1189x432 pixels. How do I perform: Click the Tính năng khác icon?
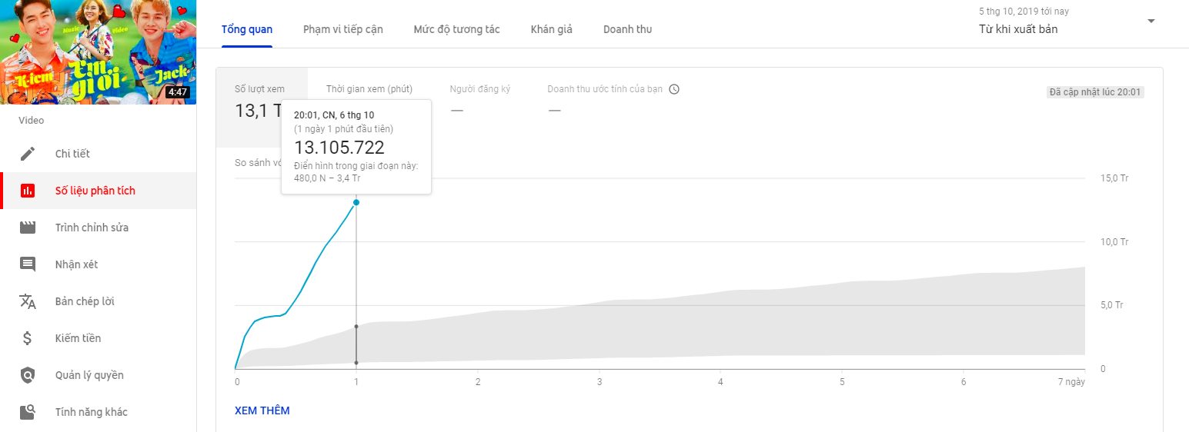click(28, 412)
